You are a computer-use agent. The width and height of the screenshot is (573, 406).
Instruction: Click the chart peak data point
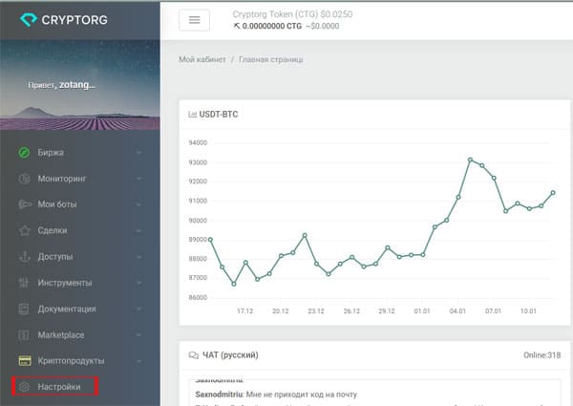(471, 160)
